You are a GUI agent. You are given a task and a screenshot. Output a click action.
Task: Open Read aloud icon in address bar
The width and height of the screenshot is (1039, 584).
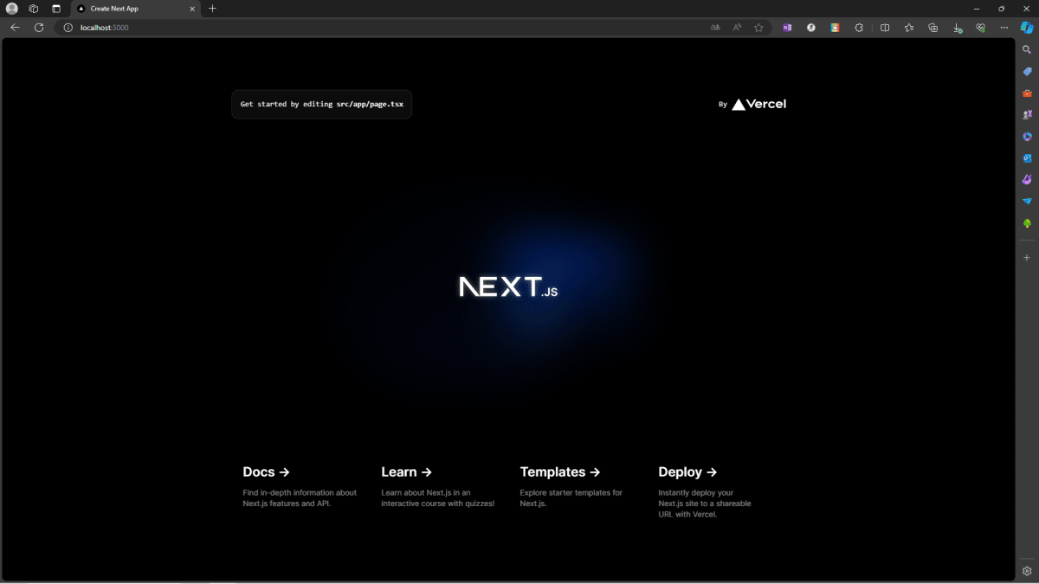pos(737,28)
